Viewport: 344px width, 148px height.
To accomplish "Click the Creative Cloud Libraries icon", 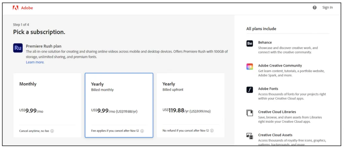I will [x=250, y=113].
